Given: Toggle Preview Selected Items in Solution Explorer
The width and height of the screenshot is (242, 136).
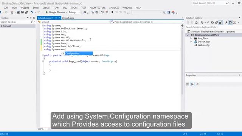Looking at the screenshot, I should point(230,23).
